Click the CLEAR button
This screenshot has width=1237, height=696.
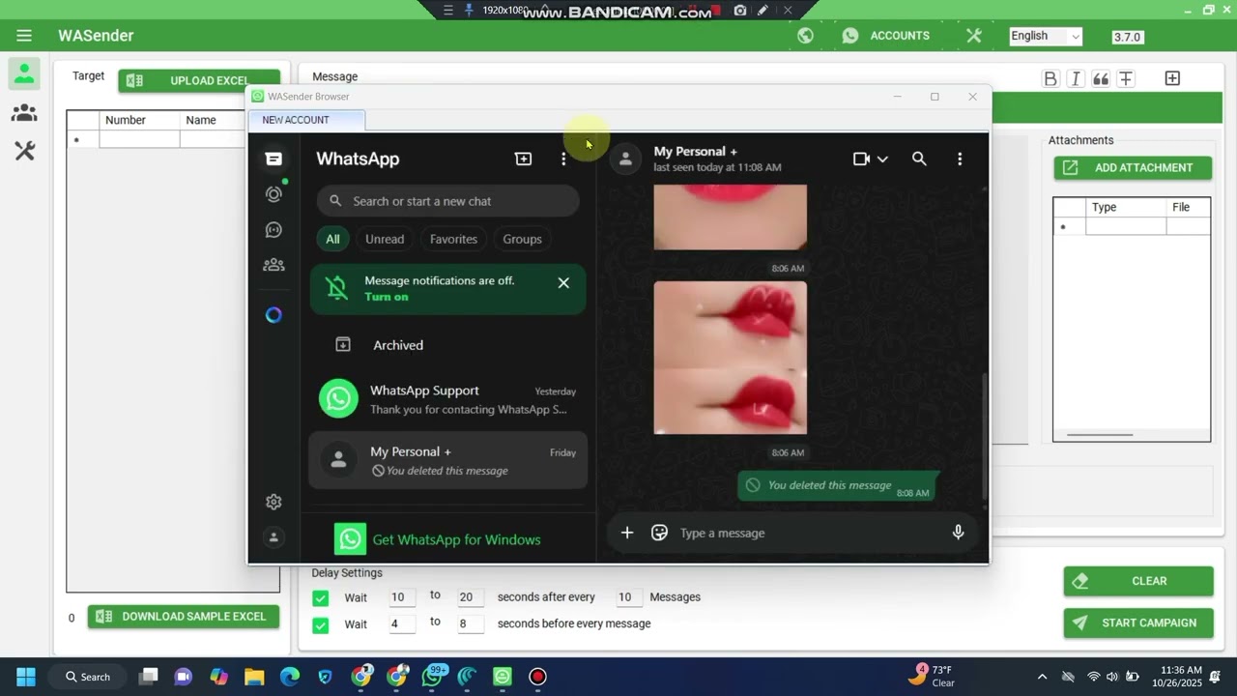[1138, 581]
